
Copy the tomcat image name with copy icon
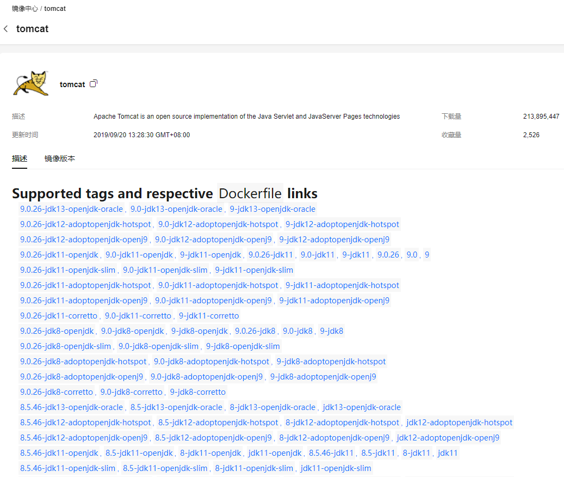pos(94,83)
